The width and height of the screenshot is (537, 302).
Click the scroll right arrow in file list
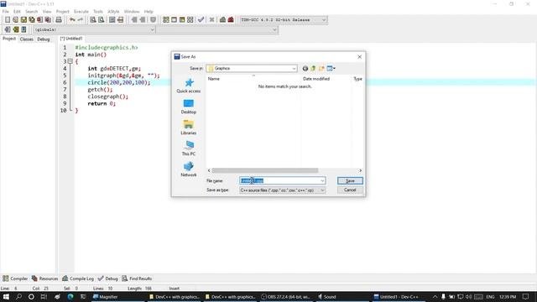coord(360,170)
